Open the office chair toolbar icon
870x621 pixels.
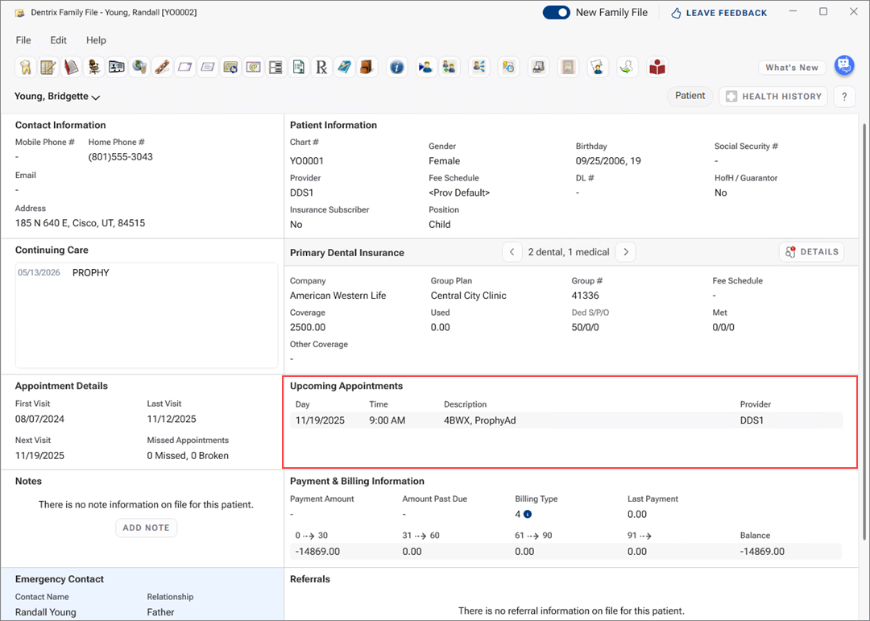click(x=94, y=68)
